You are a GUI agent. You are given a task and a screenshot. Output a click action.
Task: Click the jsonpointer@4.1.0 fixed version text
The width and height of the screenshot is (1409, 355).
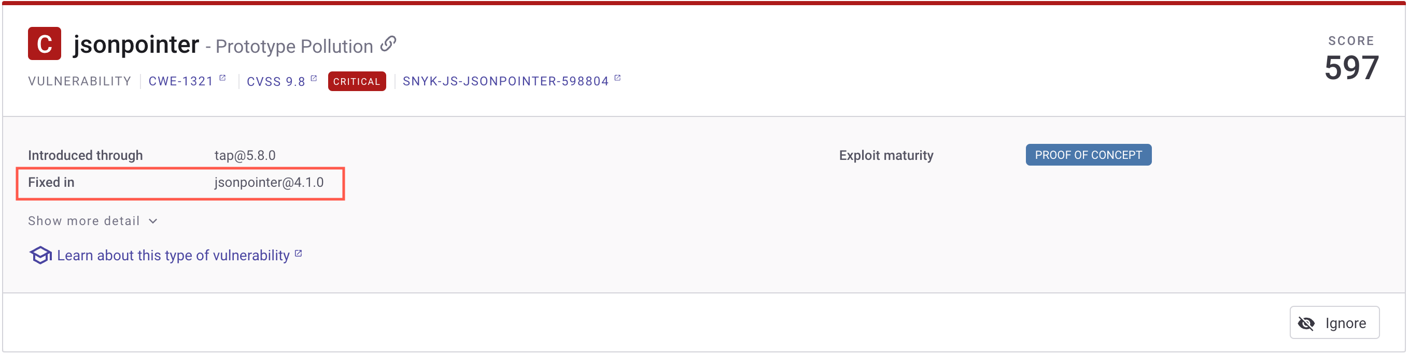coord(269,182)
